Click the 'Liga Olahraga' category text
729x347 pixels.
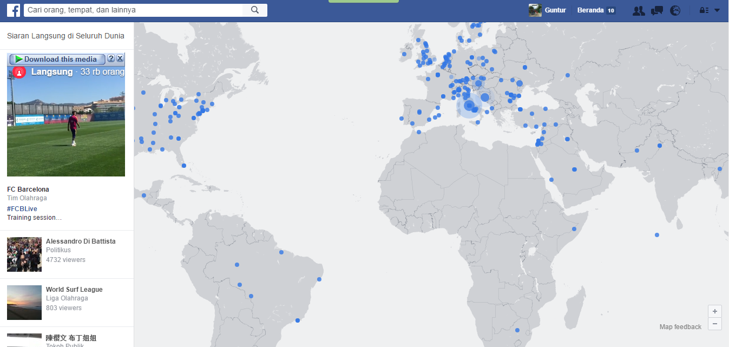[67, 298]
